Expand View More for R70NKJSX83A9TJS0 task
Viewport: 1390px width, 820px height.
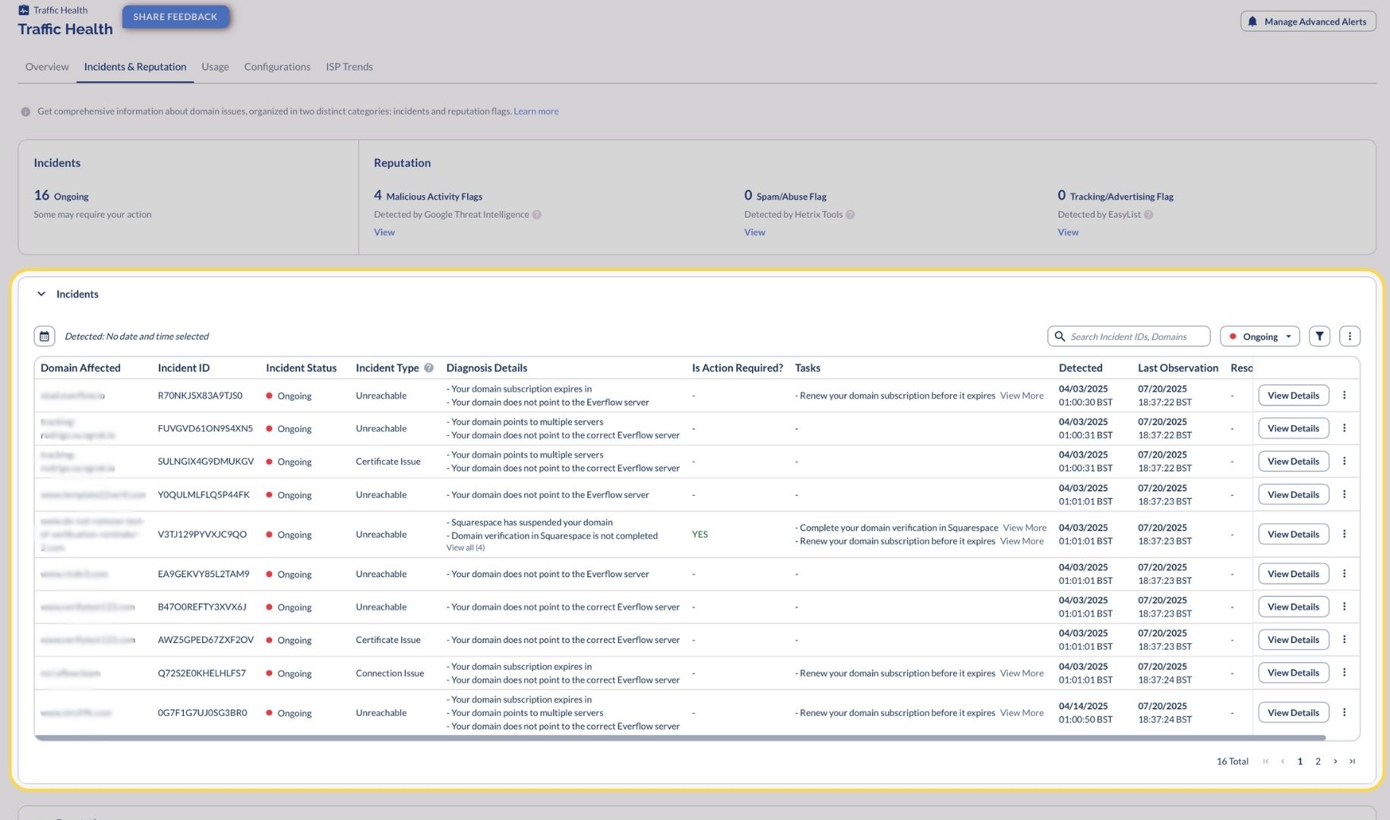[x=1022, y=396]
